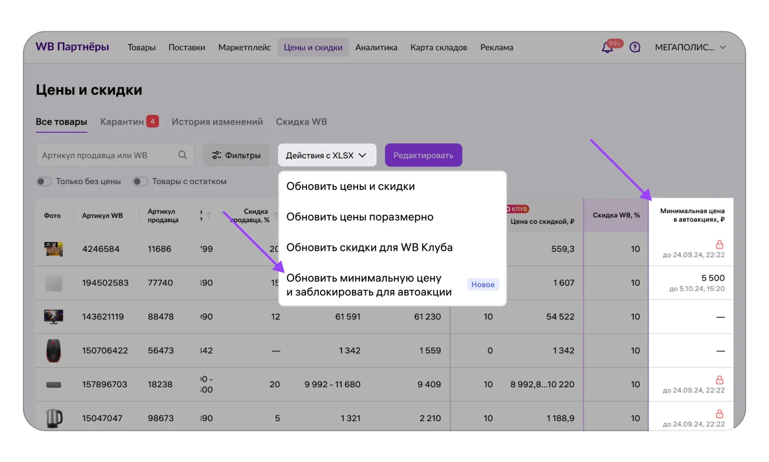Click seller article '18238' cell
The width and height of the screenshot is (769, 462).
pyautogui.click(x=160, y=384)
